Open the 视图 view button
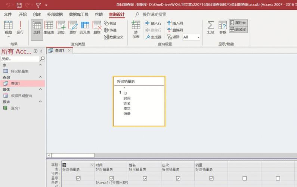297x187 pixels. coord(8,28)
